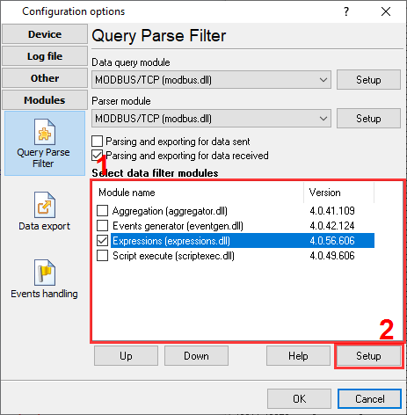Close the Configuration options dialog
The image size is (407, 415).
[386, 11]
